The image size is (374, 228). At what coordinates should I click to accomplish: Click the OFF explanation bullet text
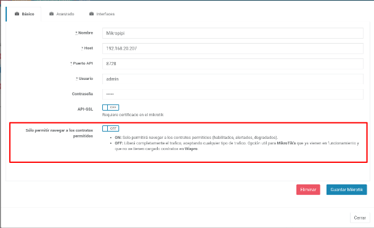coord(237,146)
